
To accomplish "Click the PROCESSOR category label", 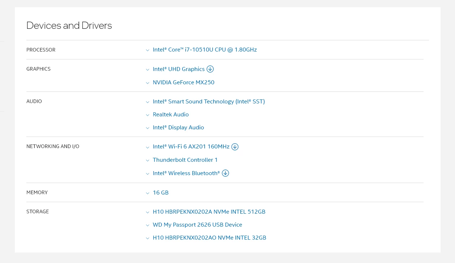I will pos(41,50).
